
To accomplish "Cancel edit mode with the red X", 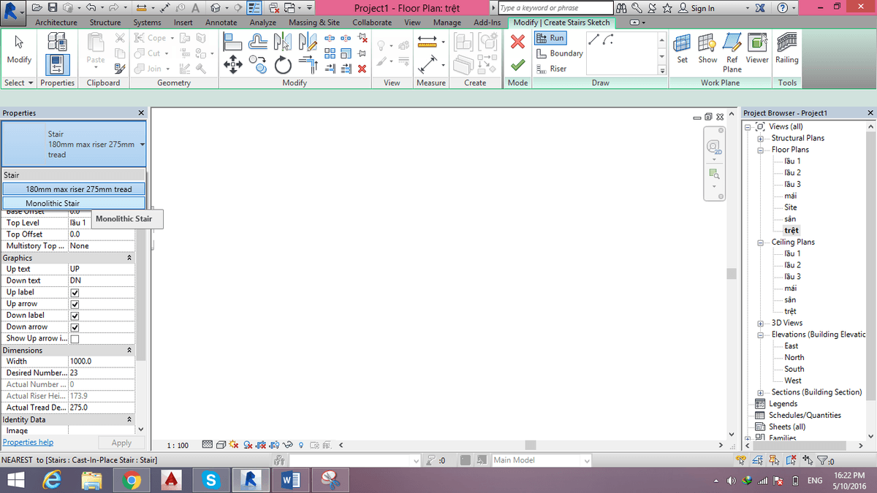I will coord(517,42).
